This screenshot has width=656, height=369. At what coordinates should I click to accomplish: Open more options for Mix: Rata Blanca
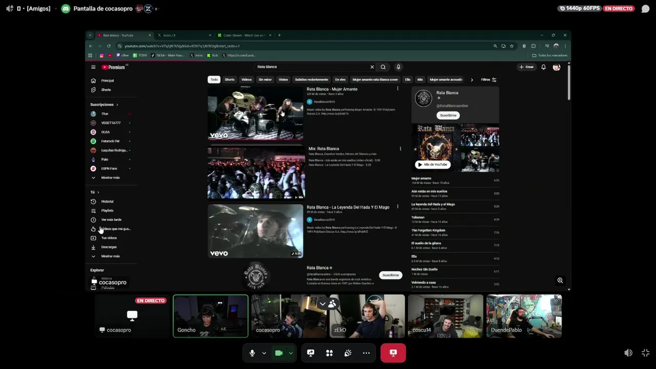tap(400, 149)
